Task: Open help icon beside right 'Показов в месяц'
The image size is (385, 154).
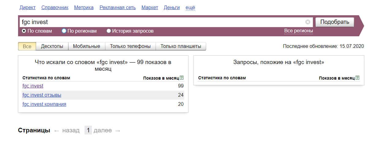Action: pyautogui.click(x=358, y=78)
